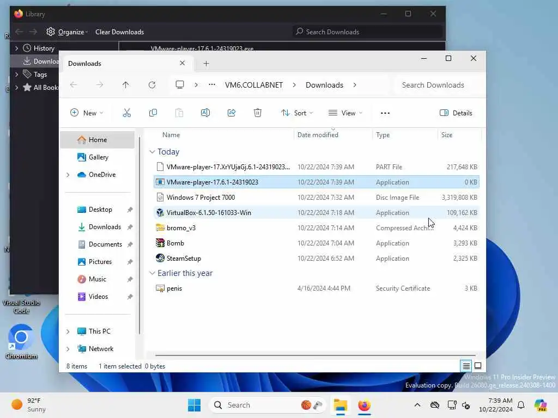Expand OneDrive in navigation pane
The height and width of the screenshot is (418, 558).
click(x=68, y=175)
